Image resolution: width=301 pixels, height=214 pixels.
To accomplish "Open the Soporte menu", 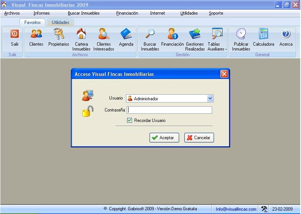I will pos(216,13).
